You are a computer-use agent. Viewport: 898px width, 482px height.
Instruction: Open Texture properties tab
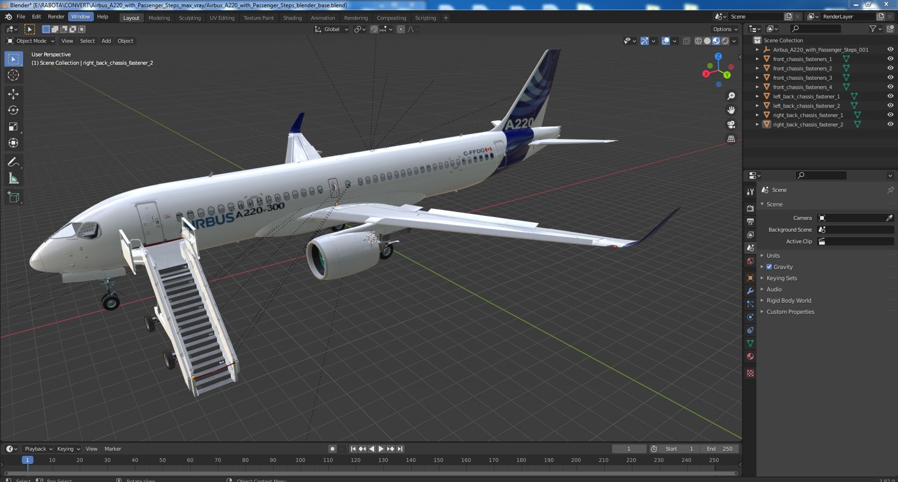pyautogui.click(x=750, y=373)
